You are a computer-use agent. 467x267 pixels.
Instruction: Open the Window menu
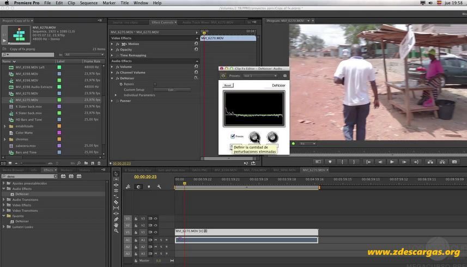[141, 3]
